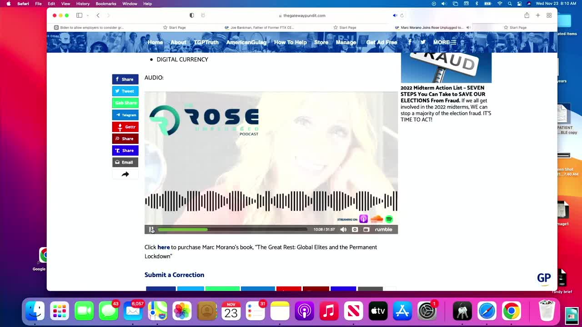Expand Safari tab group dropdown arrow
The height and width of the screenshot is (327, 582).
point(87,15)
